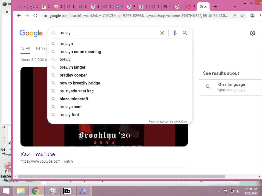
Task: Select blaze minecraft suggestion
Action: (120, 99)
